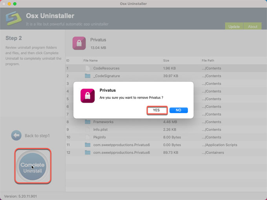Select folder icon in row 11
The width and height of the screenshot is (267, 200).
(x=88, y=145)
